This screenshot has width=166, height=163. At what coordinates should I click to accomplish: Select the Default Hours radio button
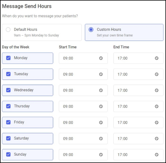(x=8, y=30)
